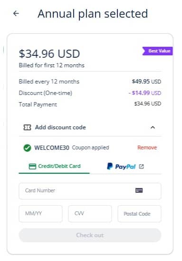This screenshot has height=261, width=182.
Task: Click the green coupon applied checkmark
Action: tap(28, 148)
